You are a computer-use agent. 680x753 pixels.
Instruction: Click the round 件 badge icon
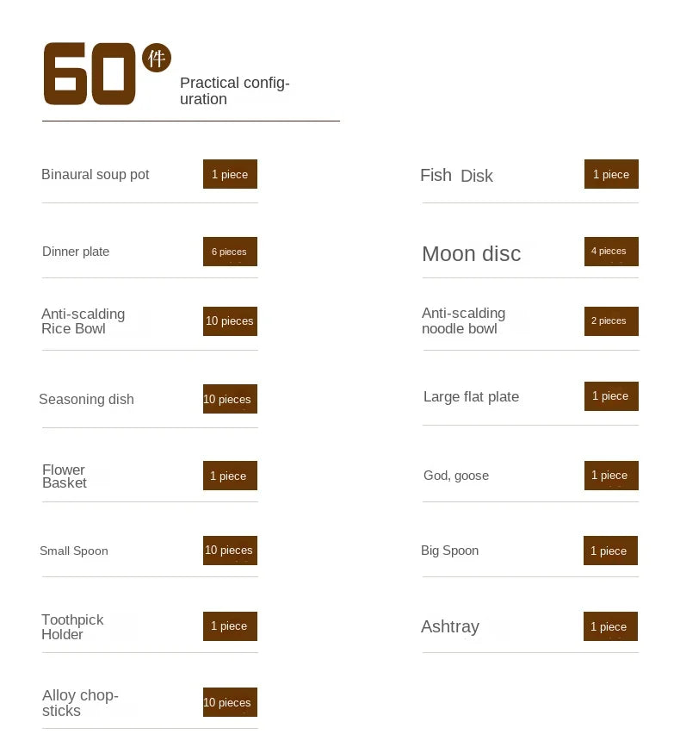(157, 59)
